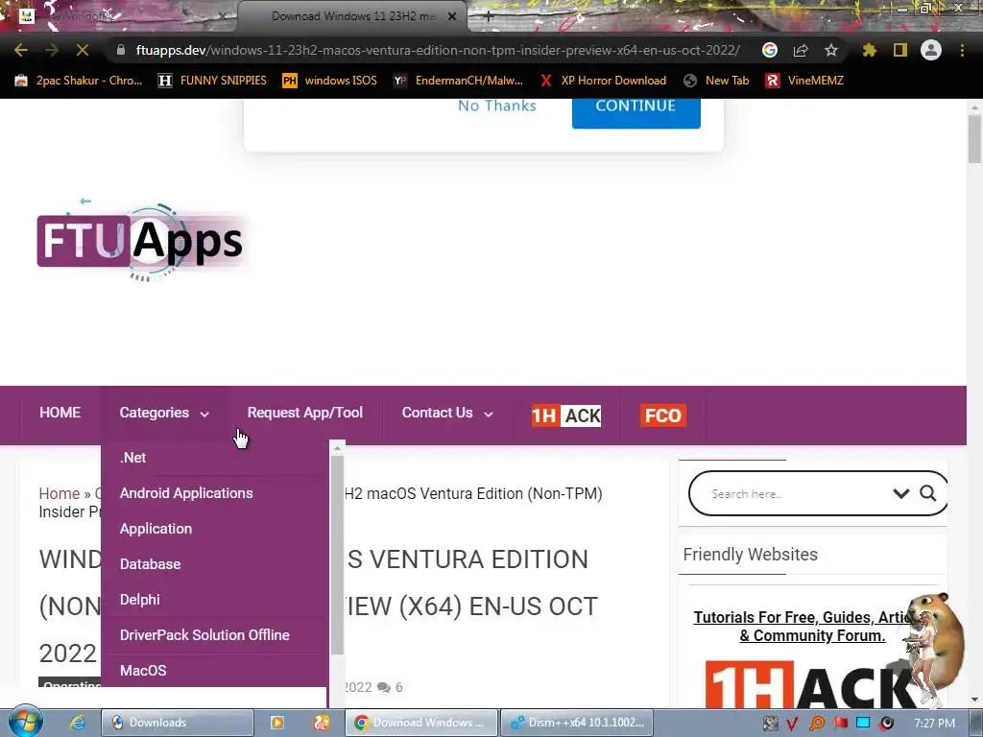
Task: Switch to Chrome Download Windows taskbar button
Action: pyautogui.click(x=421, y=723)
